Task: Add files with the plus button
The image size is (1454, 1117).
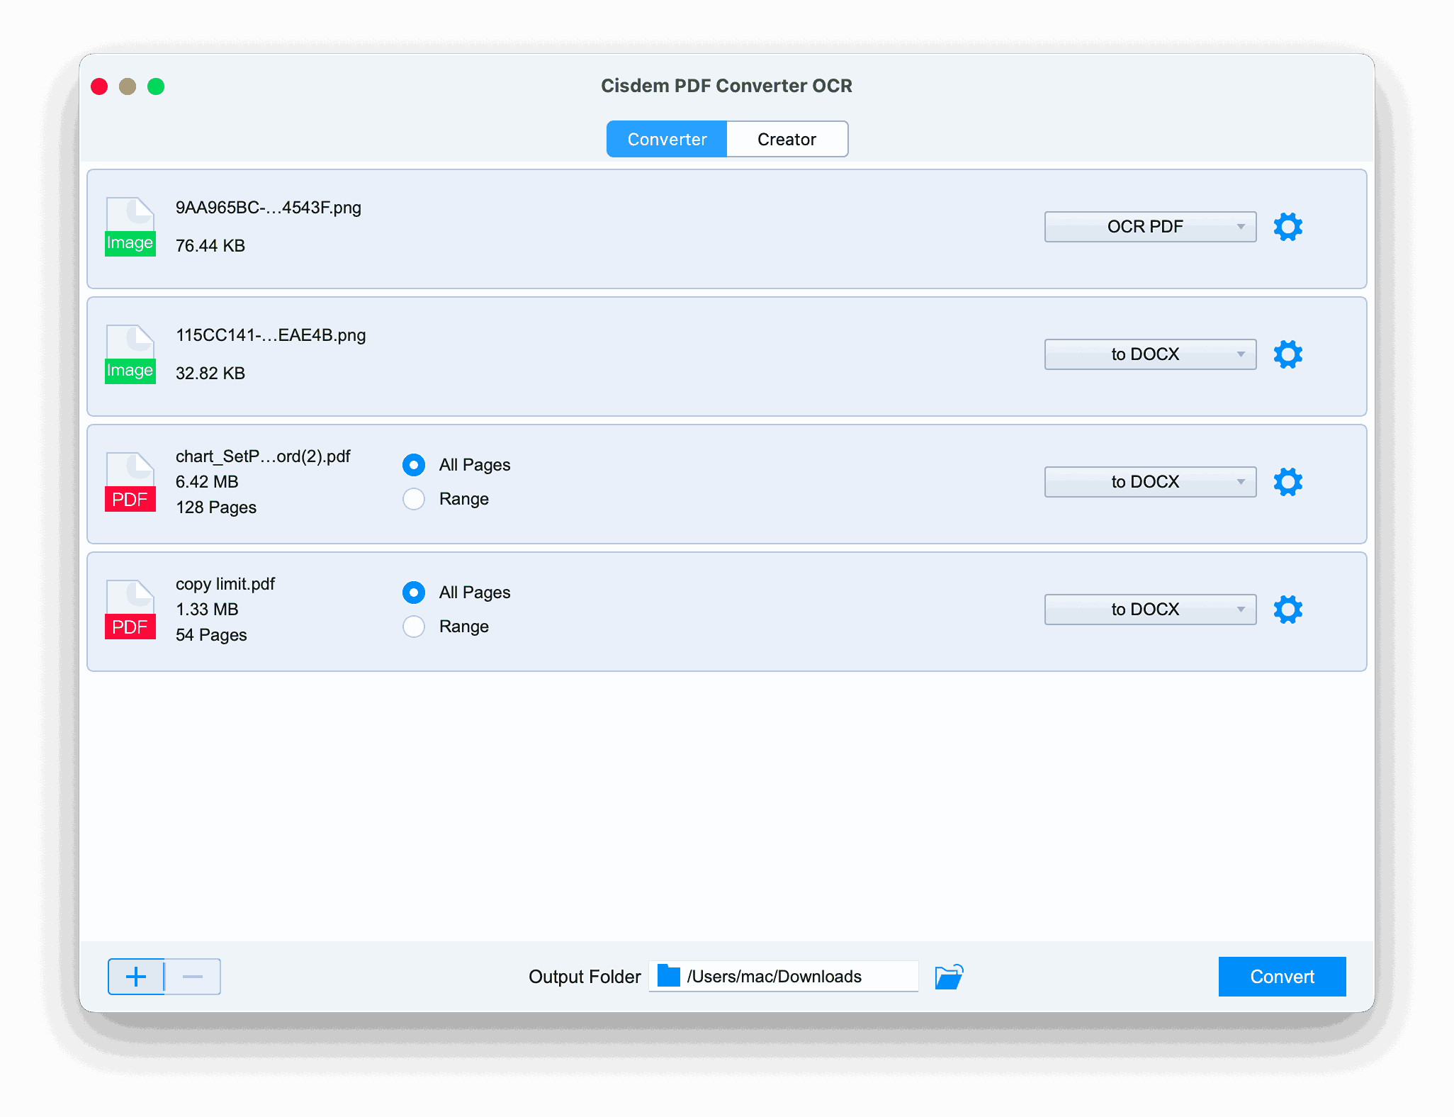Action: click(x=136, y=977)
